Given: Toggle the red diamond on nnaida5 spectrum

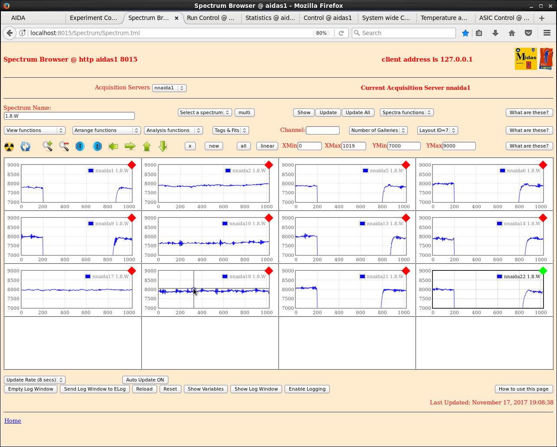Looking at the screenshot, I should click(406, 165).
